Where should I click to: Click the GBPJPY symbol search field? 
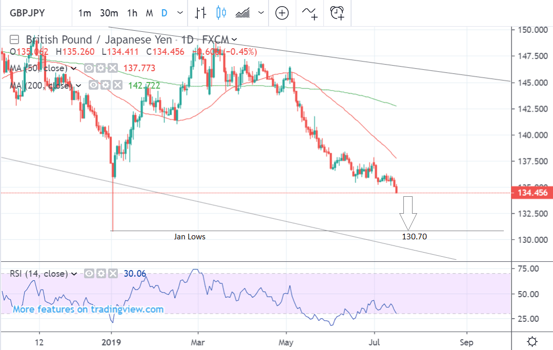click(35, 13)
